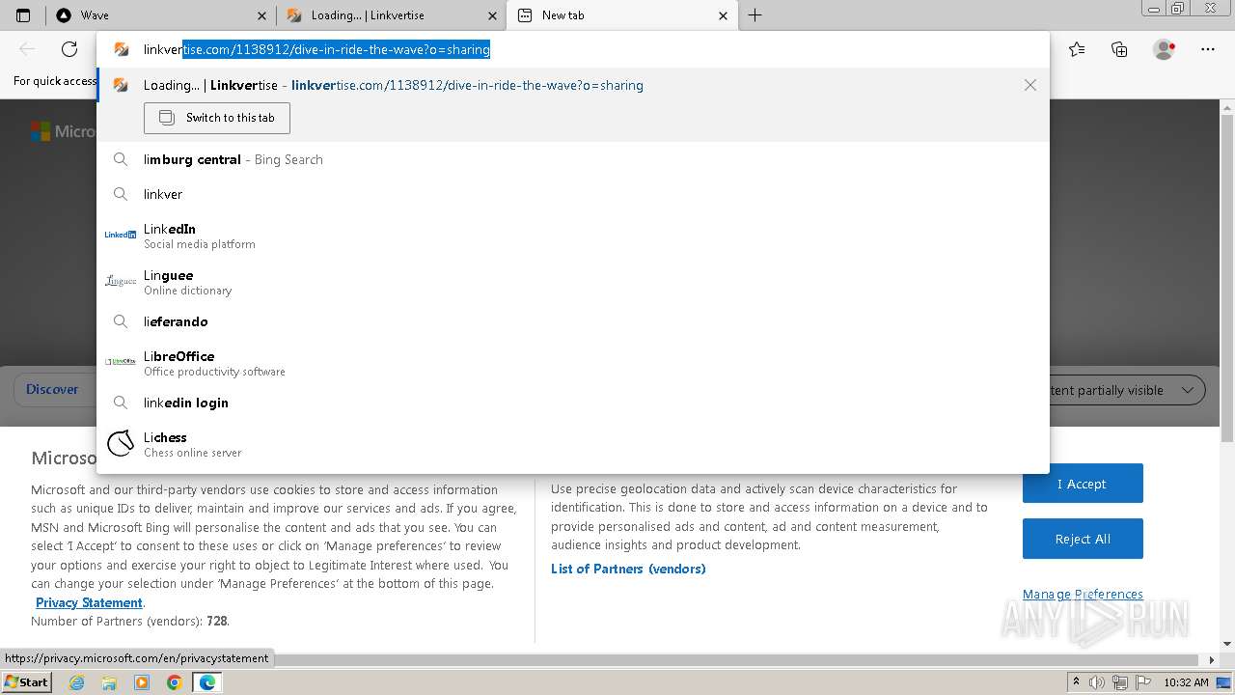This screenshot has height=695, width=1235.
Task: Open the network tray icon
Action: [x=1119, y=682]
